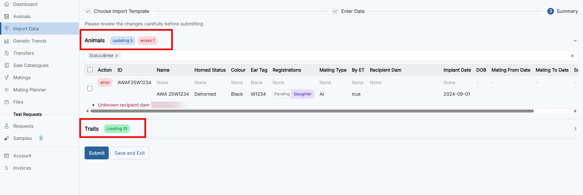Click the Summary step number 3 icon
The image size is (583, 195).
[551, 11]
